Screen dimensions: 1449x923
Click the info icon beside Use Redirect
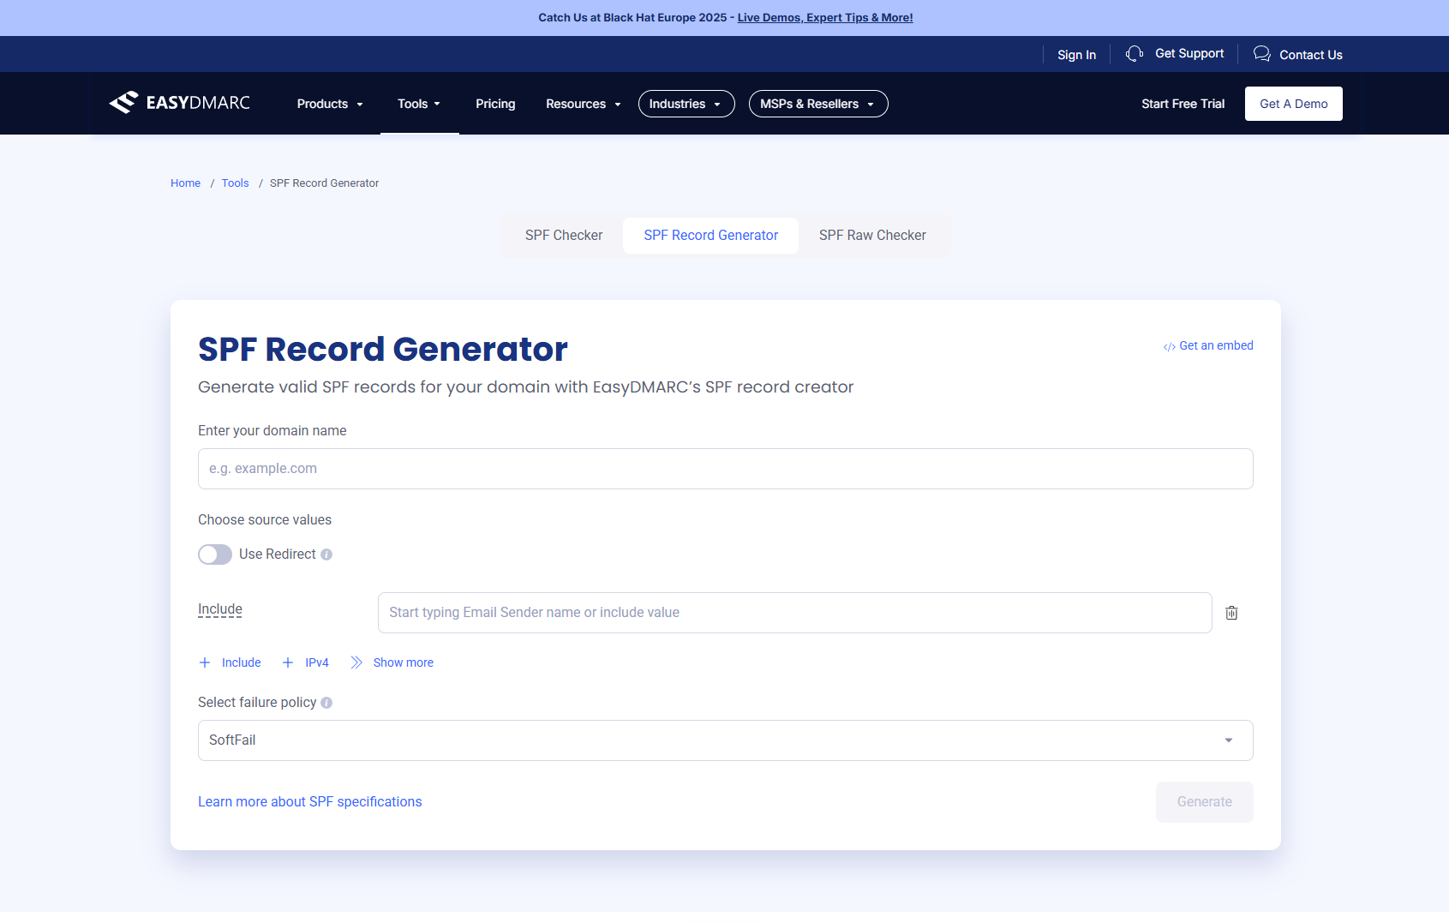pos(326,554)
